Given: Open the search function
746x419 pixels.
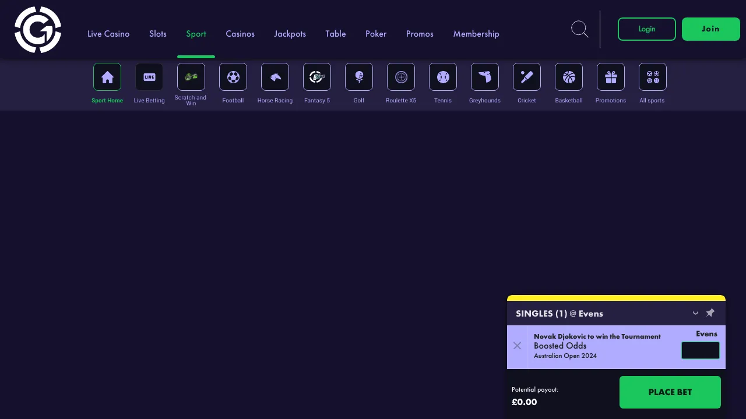Looking at the screenshot, I should tap(580, 29).
